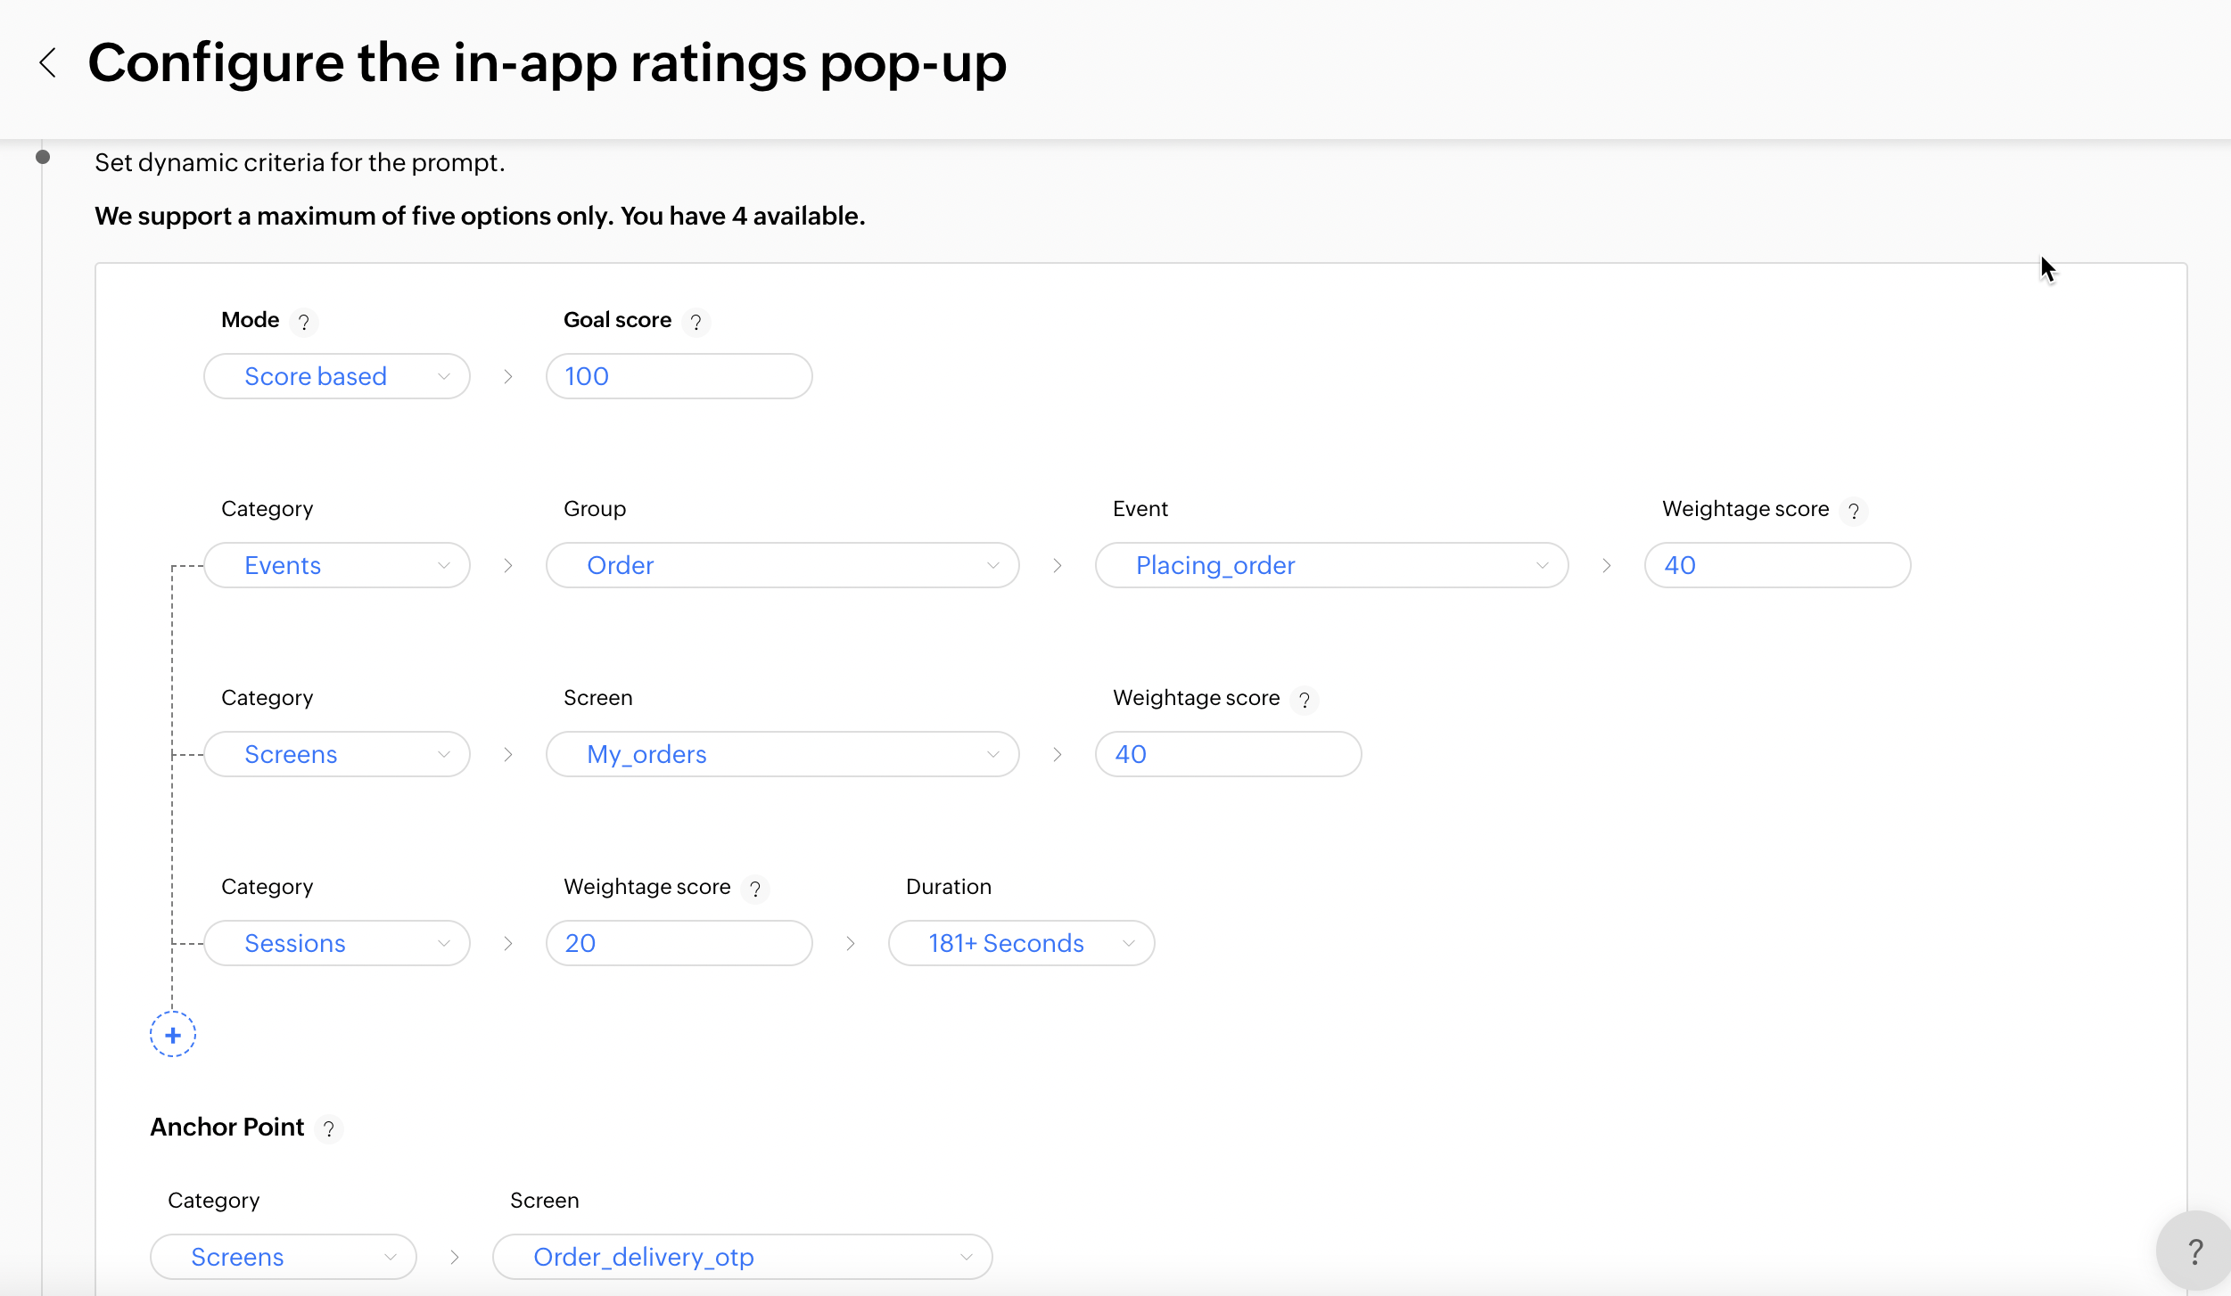Screen dimensions: 2231x1296
Task: Click the Sessions row Weightage score help icon
Action: [x=754, y=889]
